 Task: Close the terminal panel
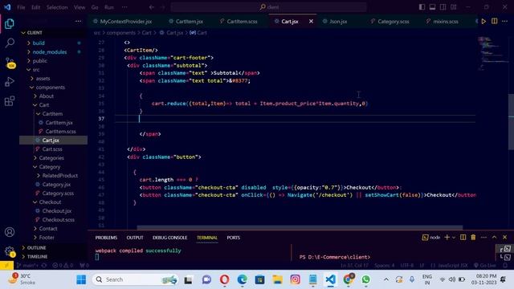(x=505, y=238)
